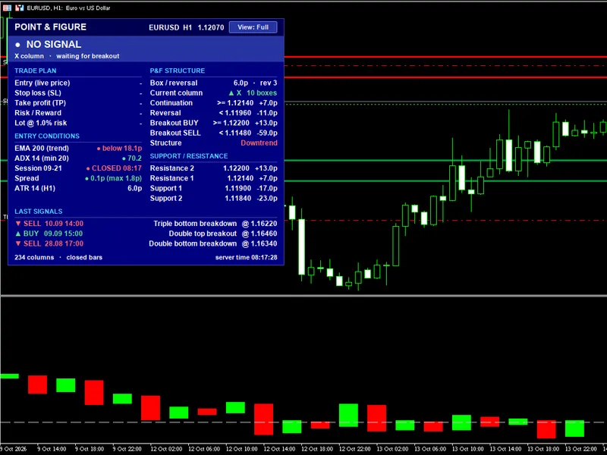607x455 pixels.
Task: Click 'X column · waiting for breakout' subtitle
Action: tap(67, 56)
